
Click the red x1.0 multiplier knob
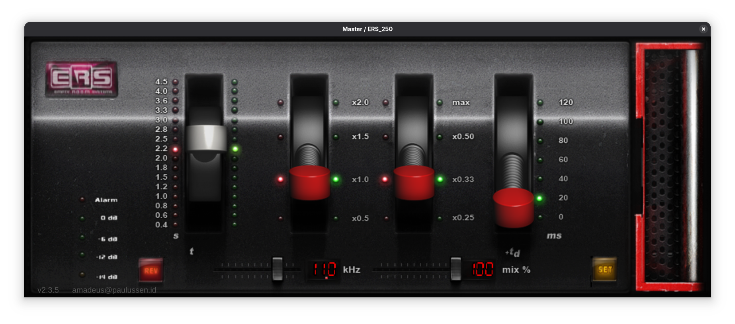pos(309,182)
